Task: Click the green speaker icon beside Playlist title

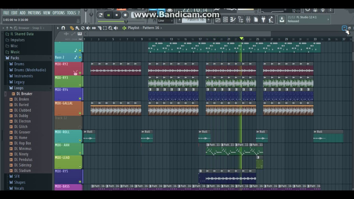Action: click(124, 28)
